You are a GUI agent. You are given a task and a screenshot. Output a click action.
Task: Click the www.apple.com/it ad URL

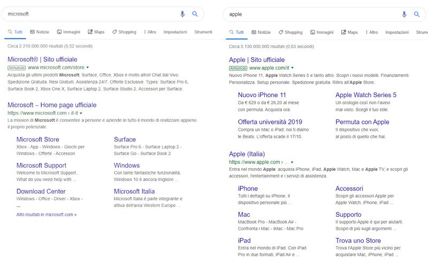coord(269,68)
